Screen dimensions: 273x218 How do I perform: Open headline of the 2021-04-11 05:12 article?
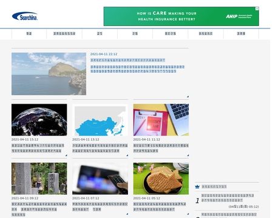[x=160, y=206]
